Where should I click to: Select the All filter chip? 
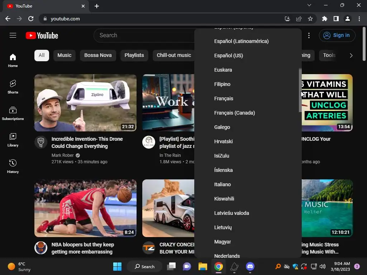coord(42,56)
